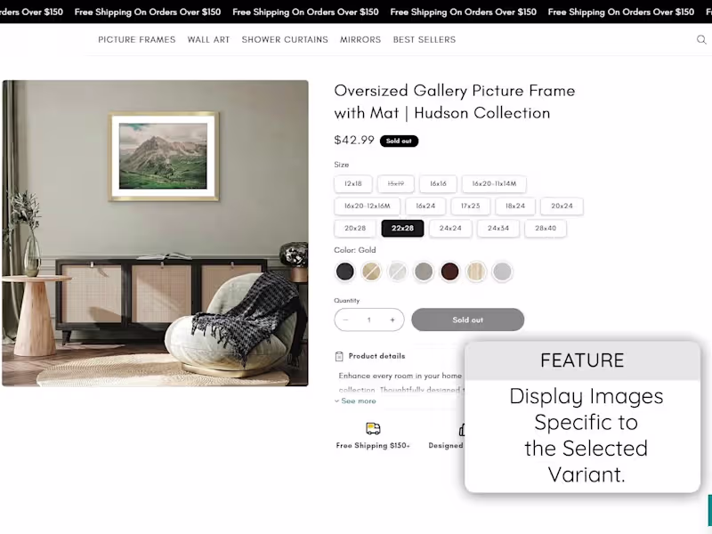Click the quantity number field
The width and height of the screenshot is (712, 534).
pyautogui.click(x=369, y=320)
